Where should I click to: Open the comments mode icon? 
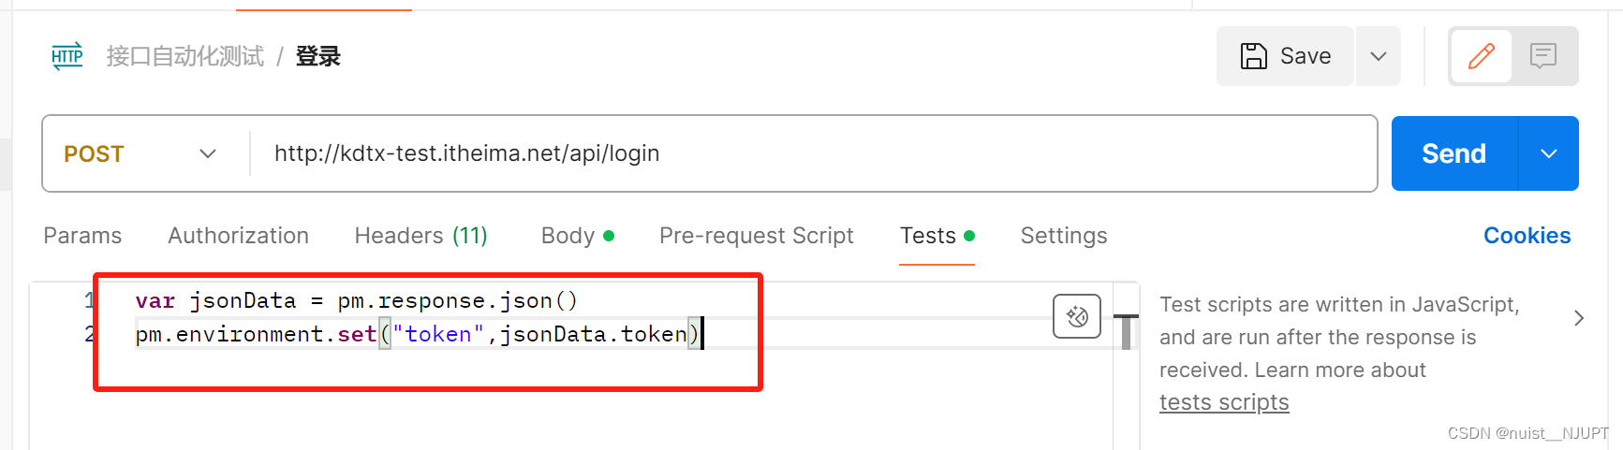(x=1542, y=56)
